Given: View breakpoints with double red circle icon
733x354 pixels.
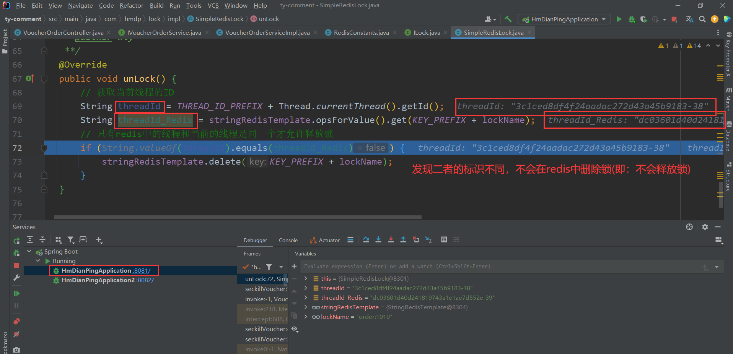Looking at the screenshot, I should tap(16, 321).
